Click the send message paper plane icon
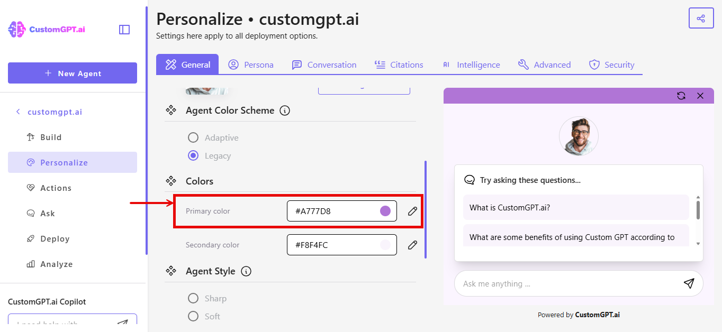This screenshot has height=332, width=722. click(689, 283)
